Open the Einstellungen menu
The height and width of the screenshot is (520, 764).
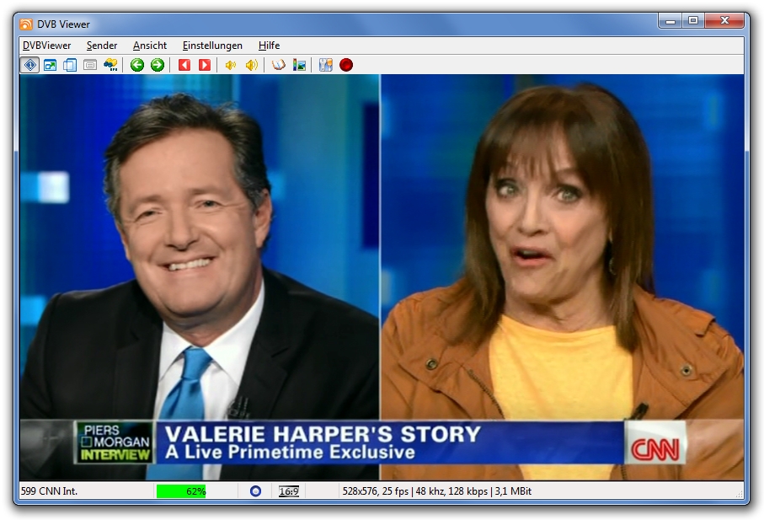212,46
